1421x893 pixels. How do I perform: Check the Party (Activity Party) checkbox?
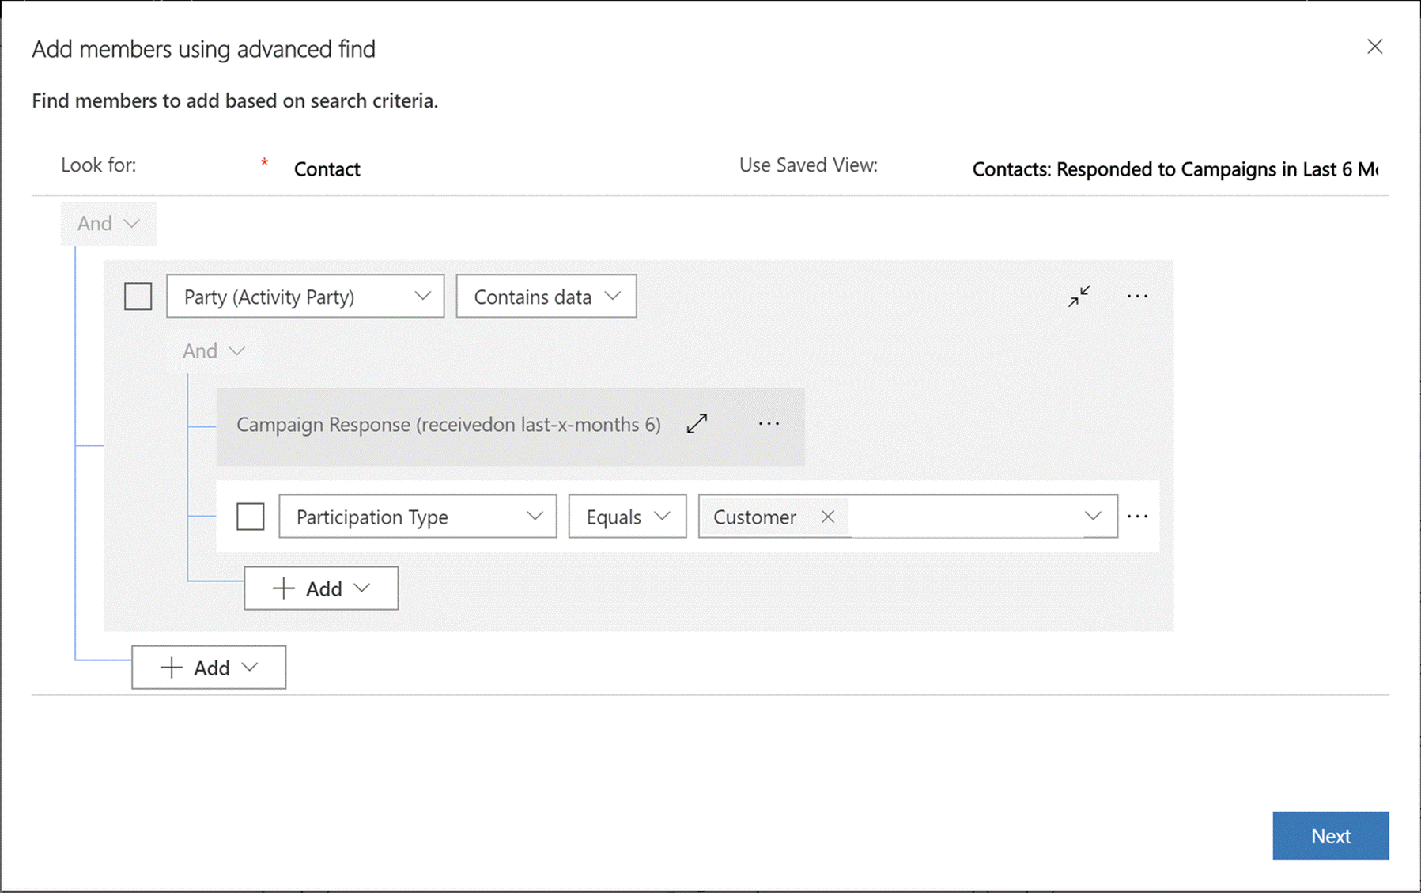coord(138,297)
